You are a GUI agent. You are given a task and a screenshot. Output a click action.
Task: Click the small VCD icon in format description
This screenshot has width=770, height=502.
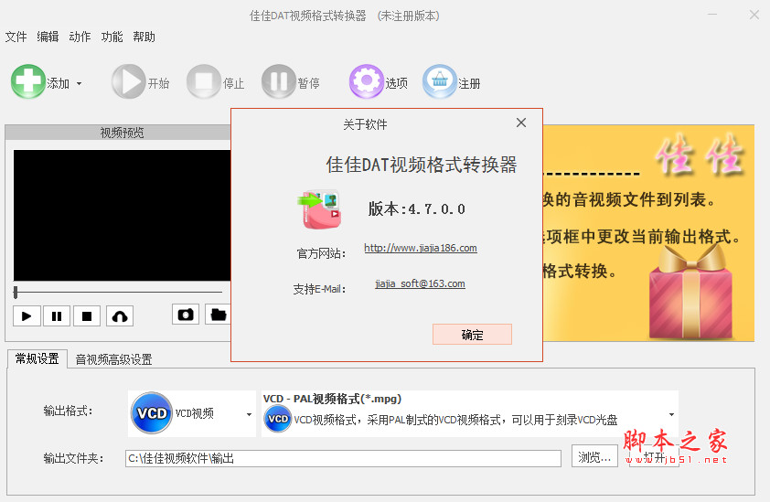coord(278,420)
